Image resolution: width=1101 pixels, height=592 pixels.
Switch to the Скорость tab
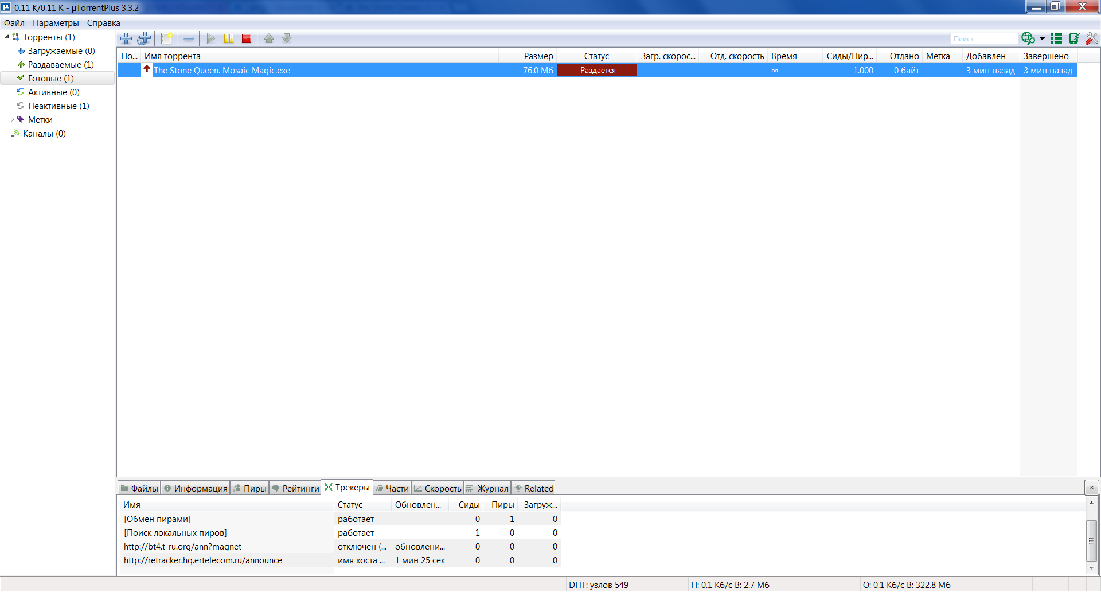(x=438, y=488)
